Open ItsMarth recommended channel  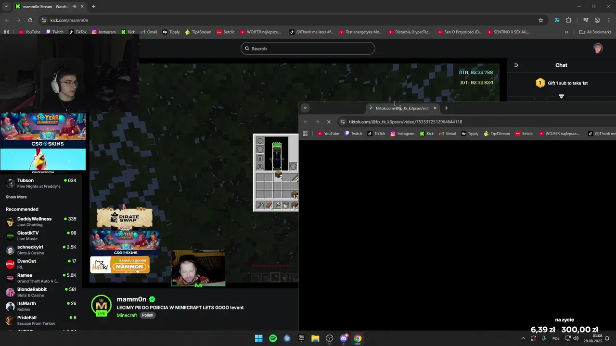41,306
